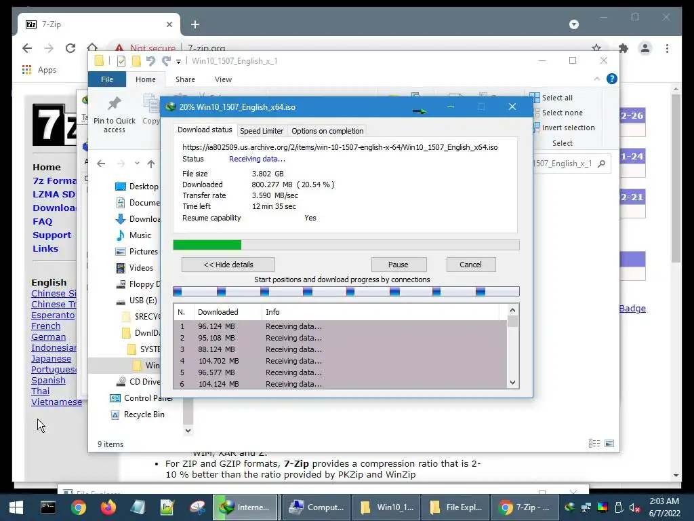Open Apps shortcut in bookmarks bar

click(x=39, y=70)
